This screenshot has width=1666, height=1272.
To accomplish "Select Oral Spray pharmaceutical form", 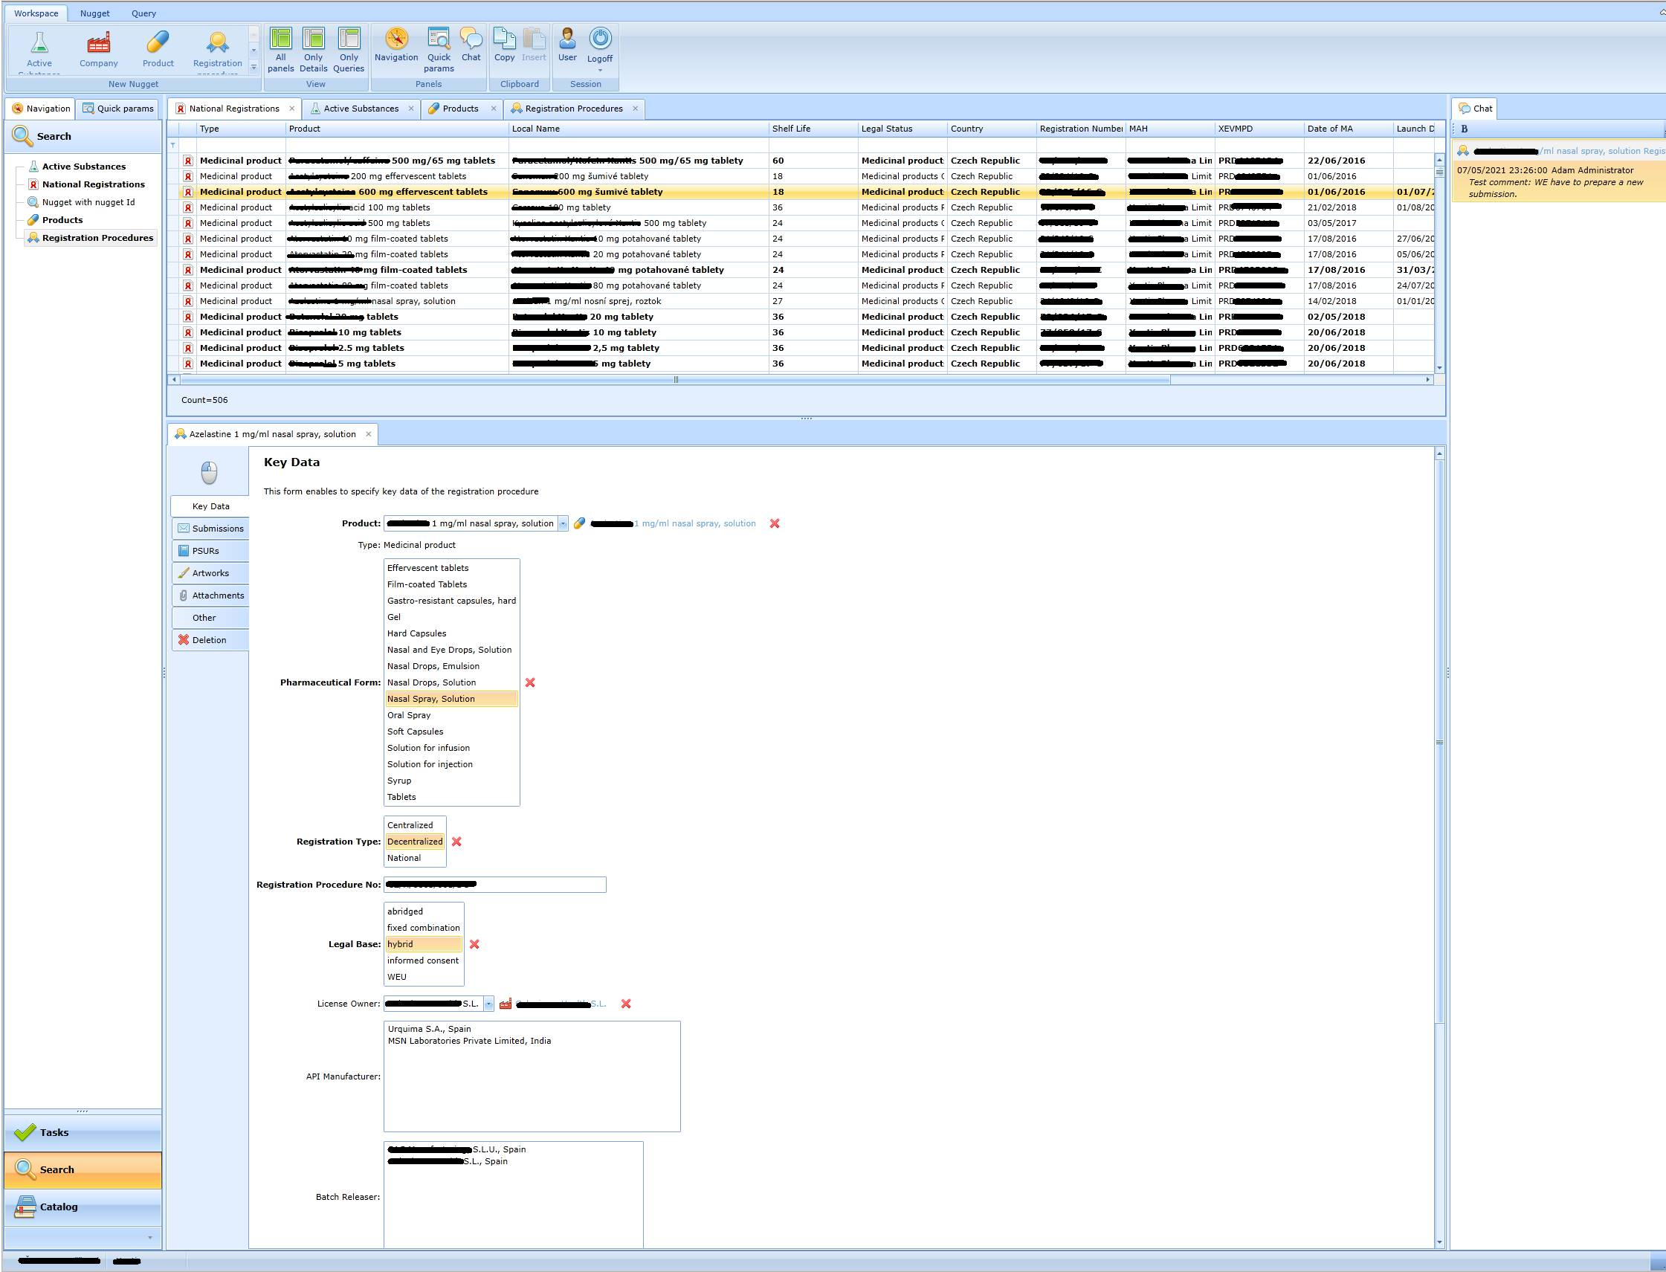I will pyautogui.click(x=409, y=714).
